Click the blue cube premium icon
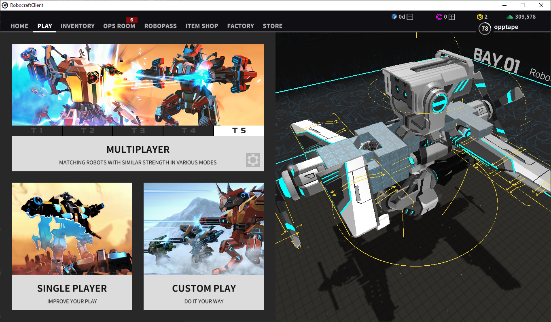The width and height of the screenshot is (551, 322). (x=394, y=17)
